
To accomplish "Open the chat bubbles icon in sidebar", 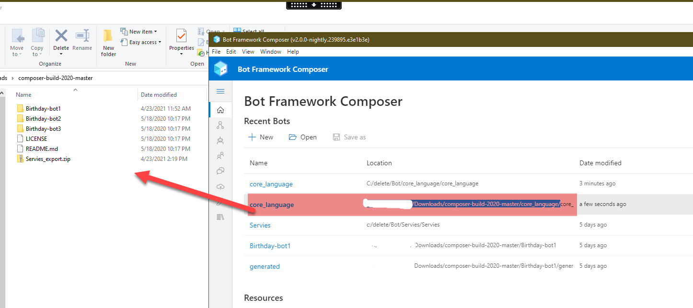I will click(x=220, y=171).
